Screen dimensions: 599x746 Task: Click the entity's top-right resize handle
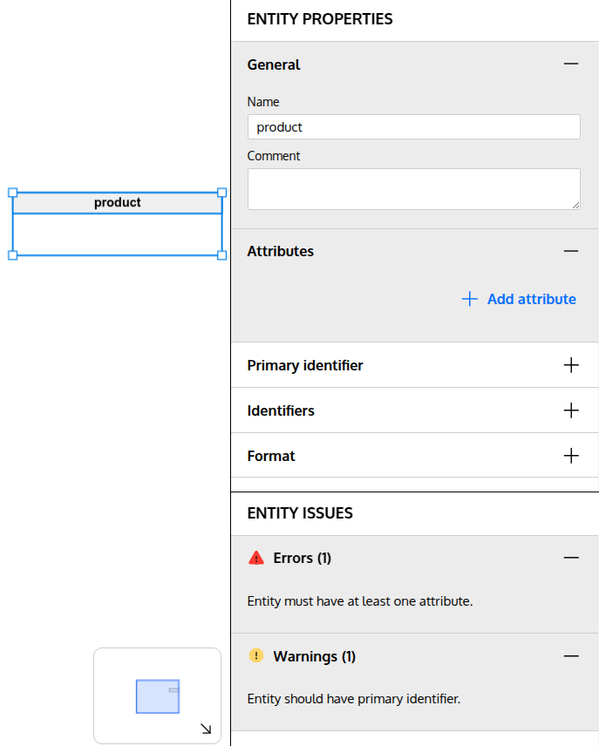click(x=221, y=193)
